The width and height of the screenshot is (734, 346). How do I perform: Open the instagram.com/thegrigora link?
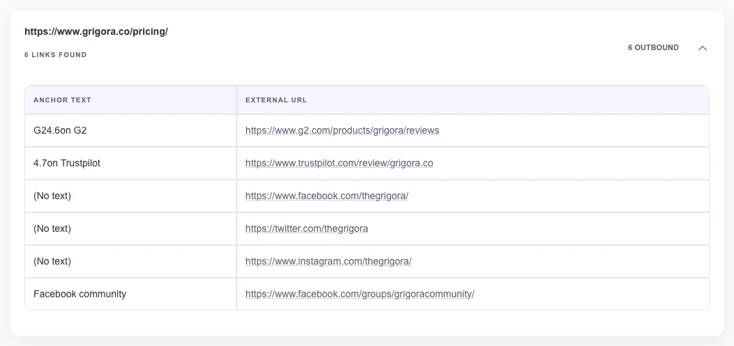tap(328, 261)
